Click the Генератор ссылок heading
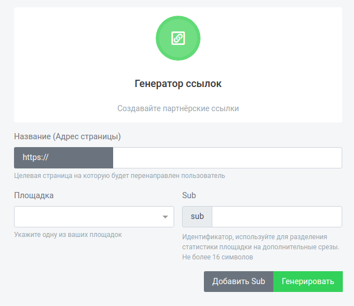Image resolution: width=354 pixels, height=306 pixels. click(178, 84)
